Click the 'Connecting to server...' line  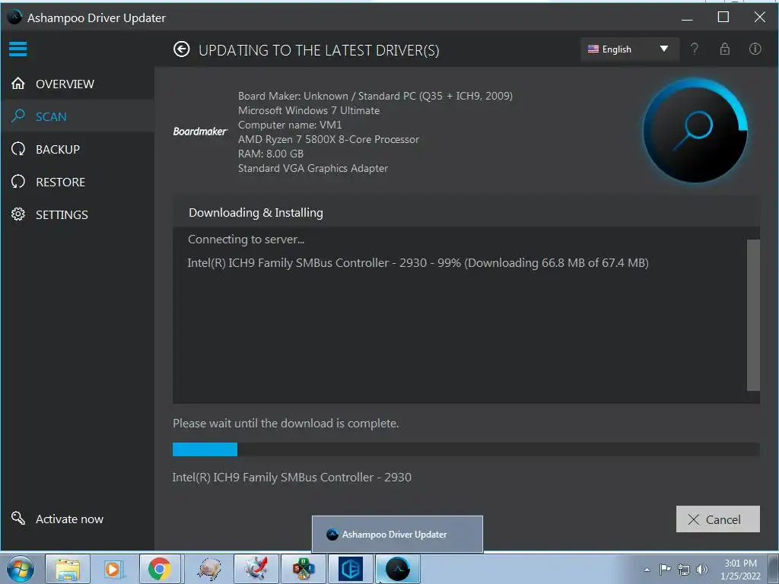pos(246,240)
